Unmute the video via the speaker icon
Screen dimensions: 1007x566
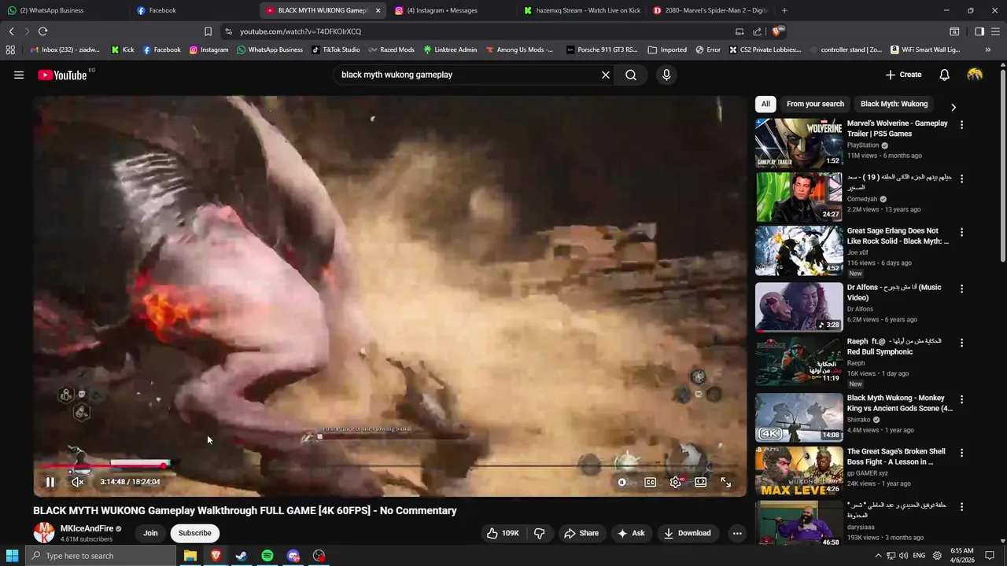77,482
